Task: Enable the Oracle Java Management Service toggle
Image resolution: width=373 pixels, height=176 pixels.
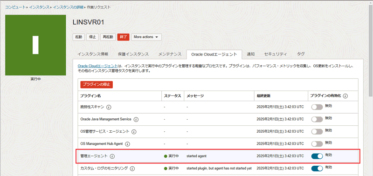Action: [x=317, y=119]
